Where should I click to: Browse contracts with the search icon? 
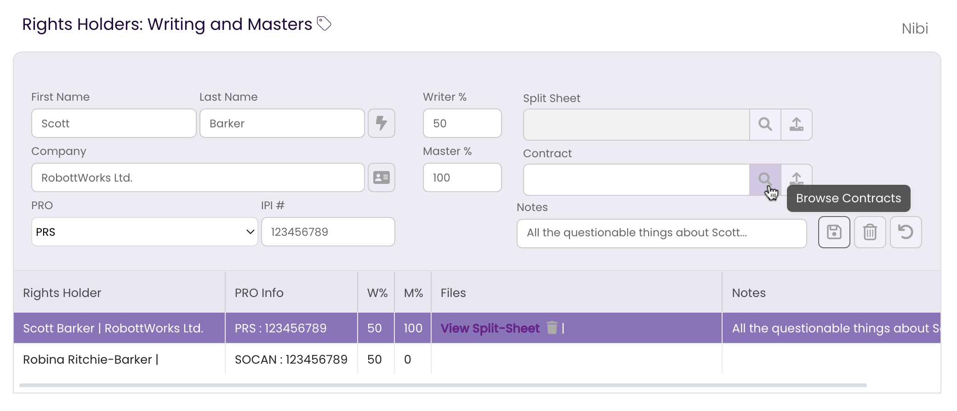coord(765,179)
